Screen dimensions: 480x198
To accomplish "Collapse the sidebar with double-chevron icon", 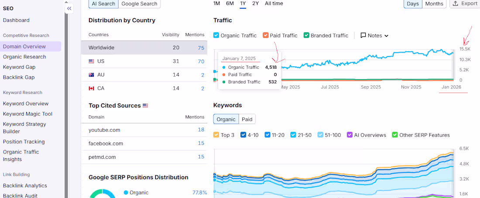I will 69,9.
